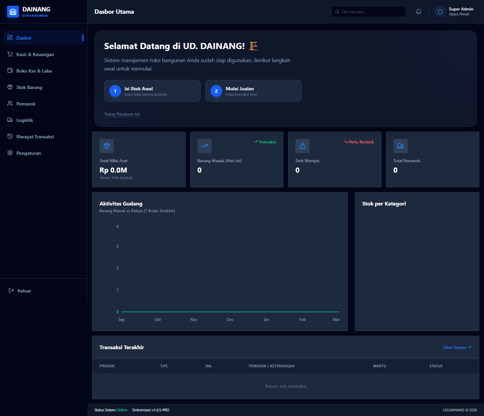Click the search magnifier icon
This screenshot has height=416, width=484.
pyautogui.click(x=337, y=12)
